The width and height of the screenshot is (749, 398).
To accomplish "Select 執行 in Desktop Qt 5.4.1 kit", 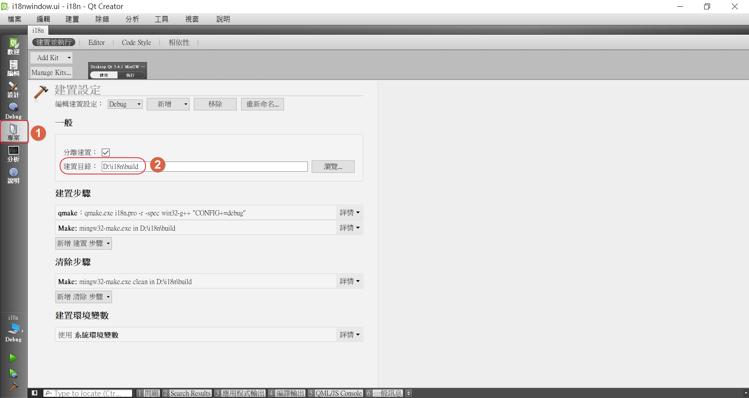I will click(x=131, y=75).
